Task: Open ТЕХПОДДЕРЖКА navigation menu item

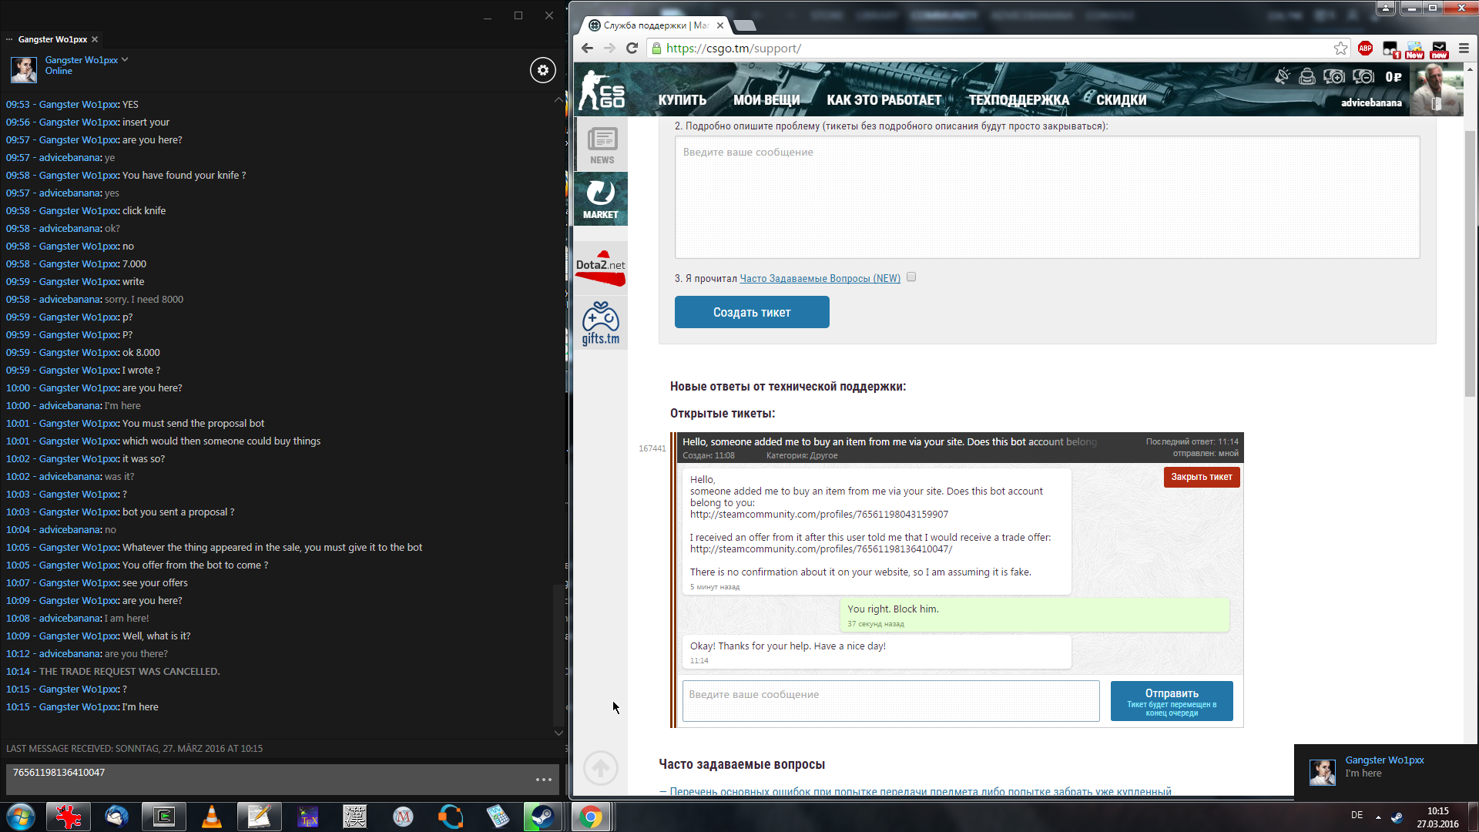Action: pyautogui.click(x=1018, y=100)
